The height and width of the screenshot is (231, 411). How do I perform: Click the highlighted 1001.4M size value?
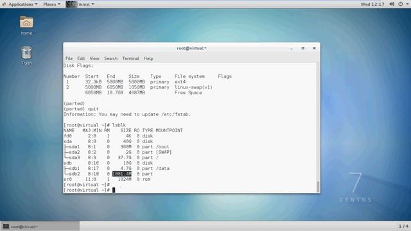click(122, 174)
